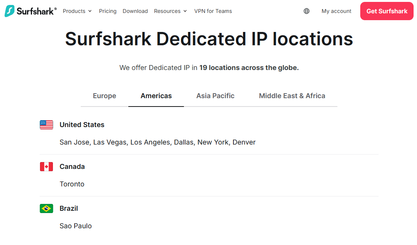Screen dimensions: 417x245
Task: Open the Asia Pacific tab
Action: pyautogui.click(x=215, y=96)
